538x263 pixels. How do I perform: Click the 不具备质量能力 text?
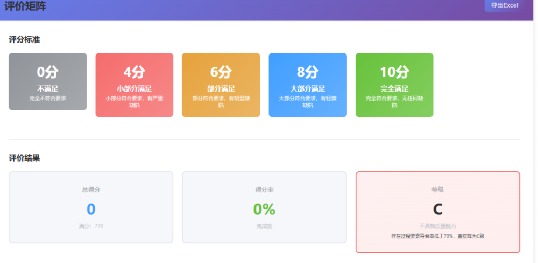tap(437, 226)
